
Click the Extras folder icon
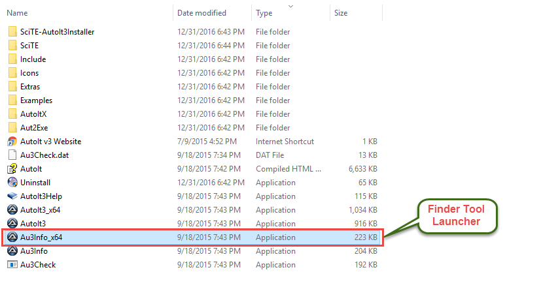coord(12,87)
